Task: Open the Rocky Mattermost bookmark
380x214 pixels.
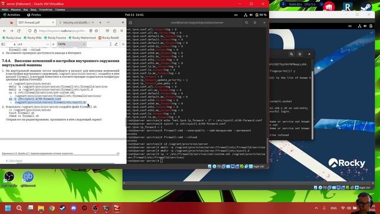Action: point(82,38)
